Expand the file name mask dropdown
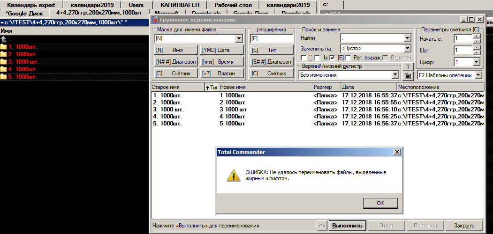The height and width of the screenshot is (234, 493). [x=239, y=38]
